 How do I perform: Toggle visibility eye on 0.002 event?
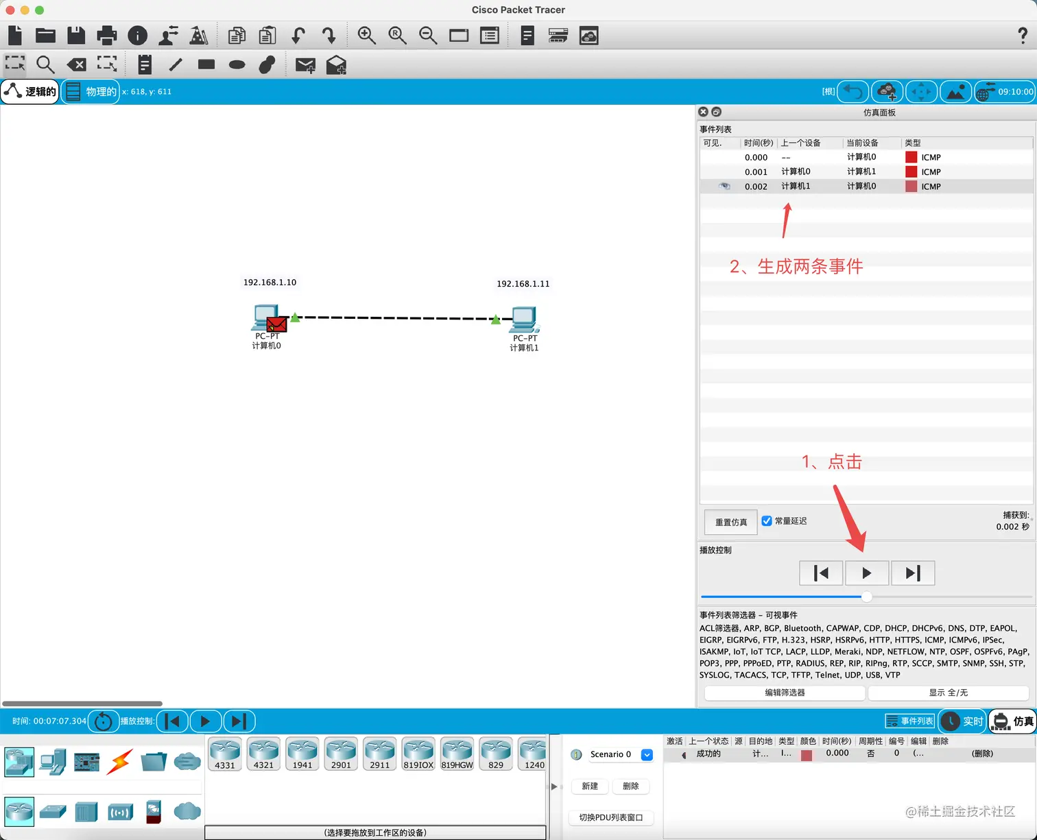(724, 186)
